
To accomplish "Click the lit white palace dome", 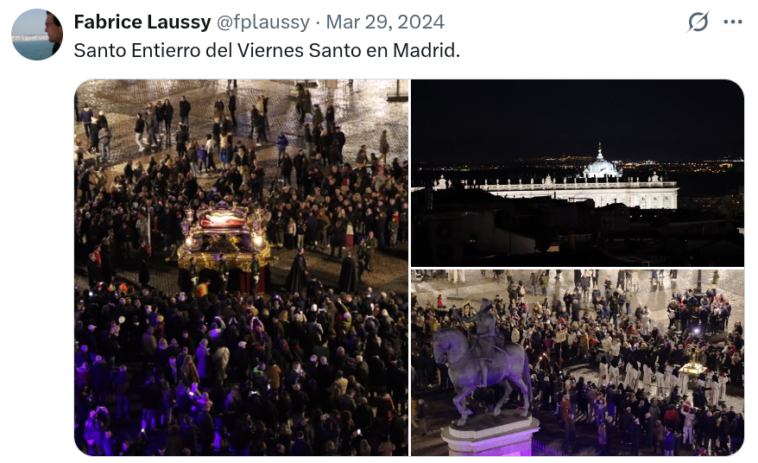I will [x=600, y=163].
